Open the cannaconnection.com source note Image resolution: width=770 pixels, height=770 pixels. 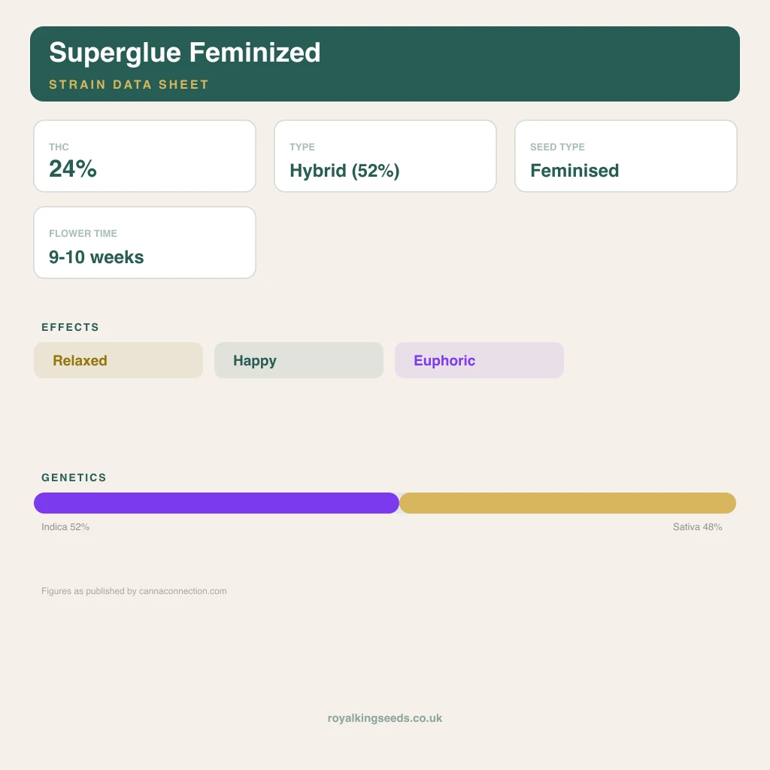click(x=134, y=591)
